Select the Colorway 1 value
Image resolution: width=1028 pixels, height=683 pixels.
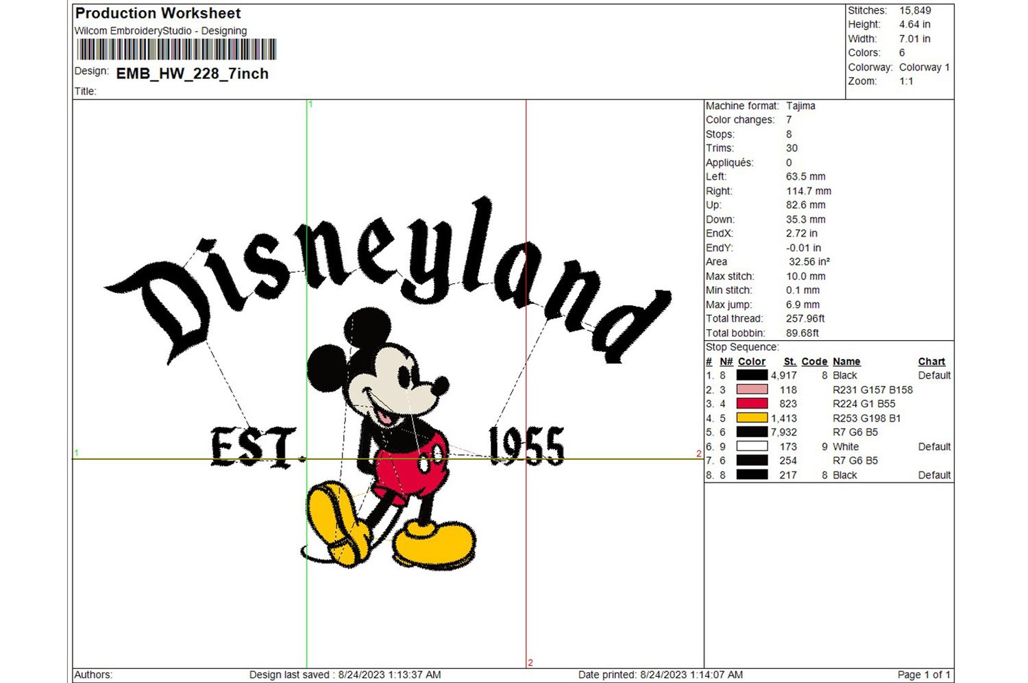point(925,67)
